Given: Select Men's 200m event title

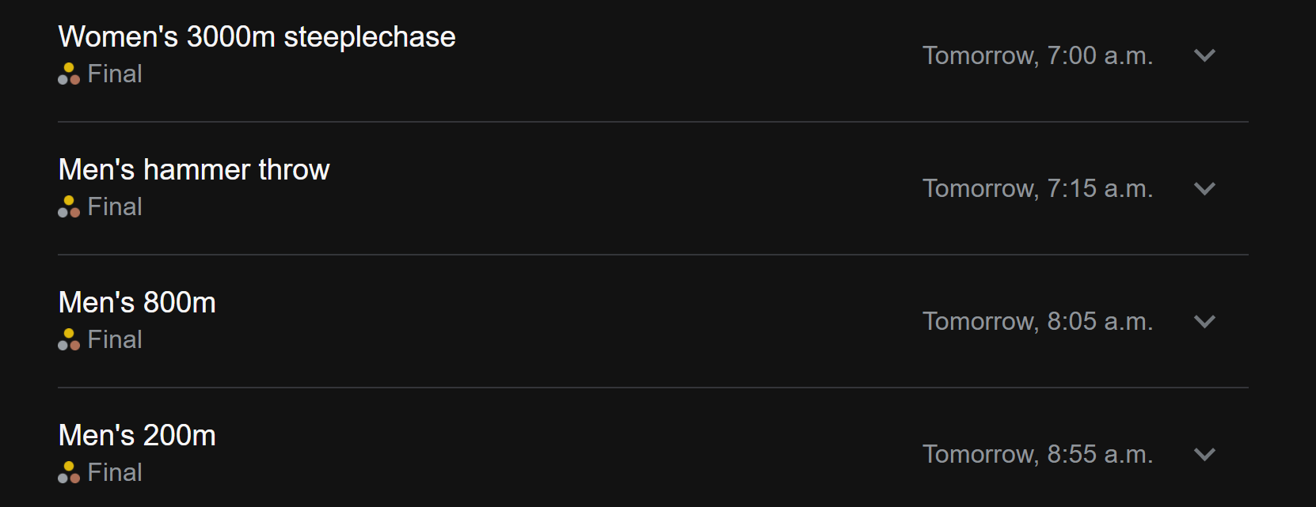Looking at the screenshot, I should click(x=137, y=436).
